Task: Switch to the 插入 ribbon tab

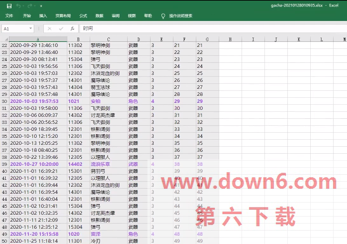Action: [43, 16]
